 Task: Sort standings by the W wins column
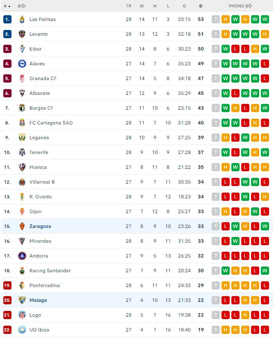[142, 6]
